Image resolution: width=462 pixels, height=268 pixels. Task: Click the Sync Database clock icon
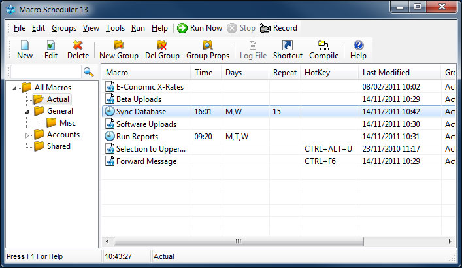tap(110, 111)
